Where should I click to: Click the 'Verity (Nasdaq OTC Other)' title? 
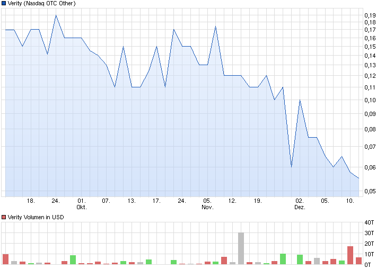(42, 3)
